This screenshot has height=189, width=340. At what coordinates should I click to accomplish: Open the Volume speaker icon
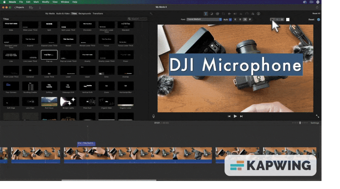click(x=235, y=14)
